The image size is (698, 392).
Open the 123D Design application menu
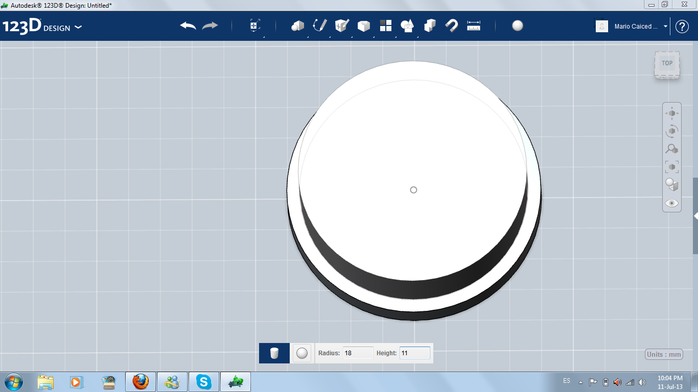point(42,27)
